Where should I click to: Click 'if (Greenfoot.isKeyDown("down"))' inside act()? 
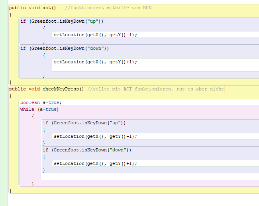coord(65,48)
